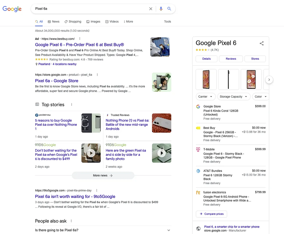The width and height of the screenshot is (284, 234).
Task: Clear the search box with X icon
Action: [151, 9]
